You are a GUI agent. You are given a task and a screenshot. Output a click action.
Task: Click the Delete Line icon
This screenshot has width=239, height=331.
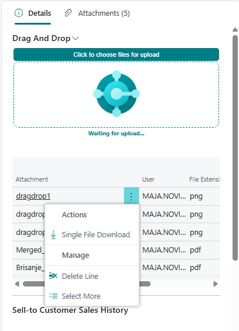pos(53,276)
